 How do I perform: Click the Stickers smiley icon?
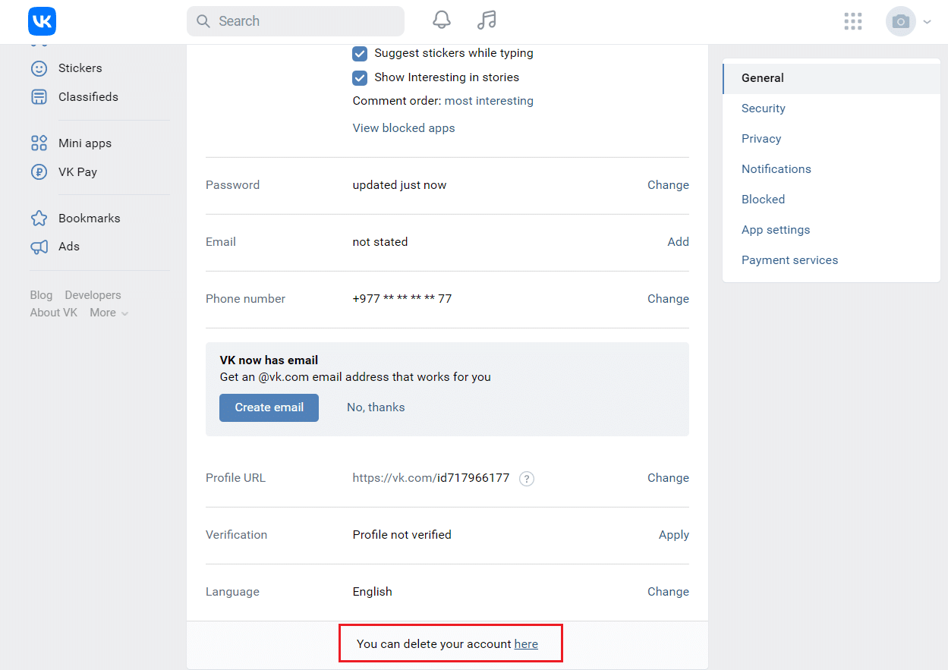coord(39,68)
